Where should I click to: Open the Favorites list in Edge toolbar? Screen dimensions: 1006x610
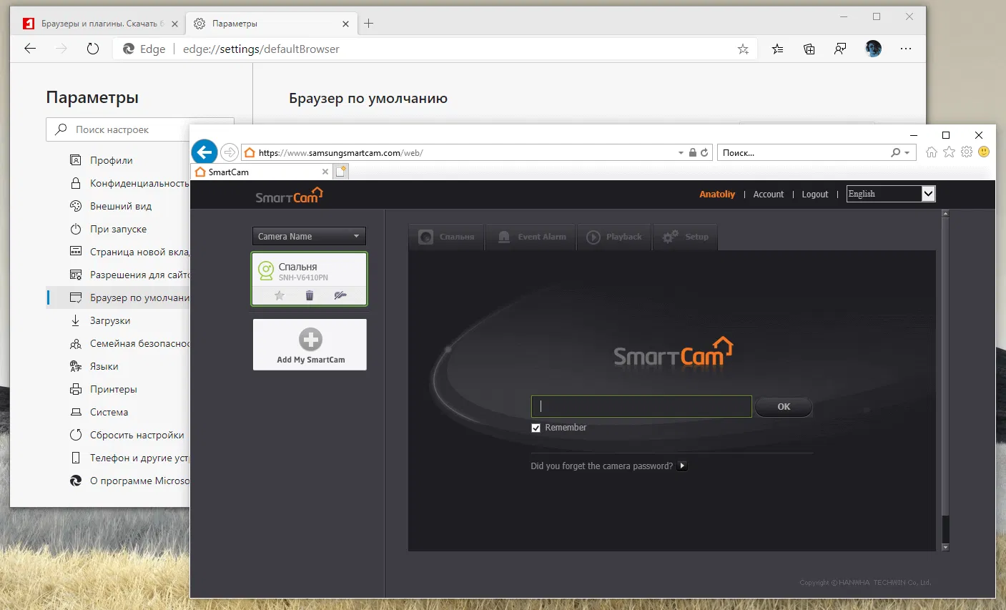(778, 49)
